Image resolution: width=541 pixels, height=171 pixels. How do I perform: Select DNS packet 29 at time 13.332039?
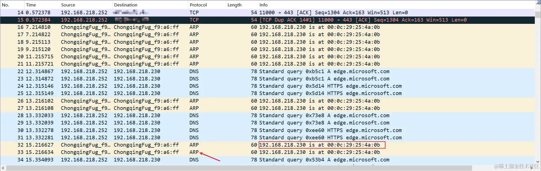pos(267,123)
